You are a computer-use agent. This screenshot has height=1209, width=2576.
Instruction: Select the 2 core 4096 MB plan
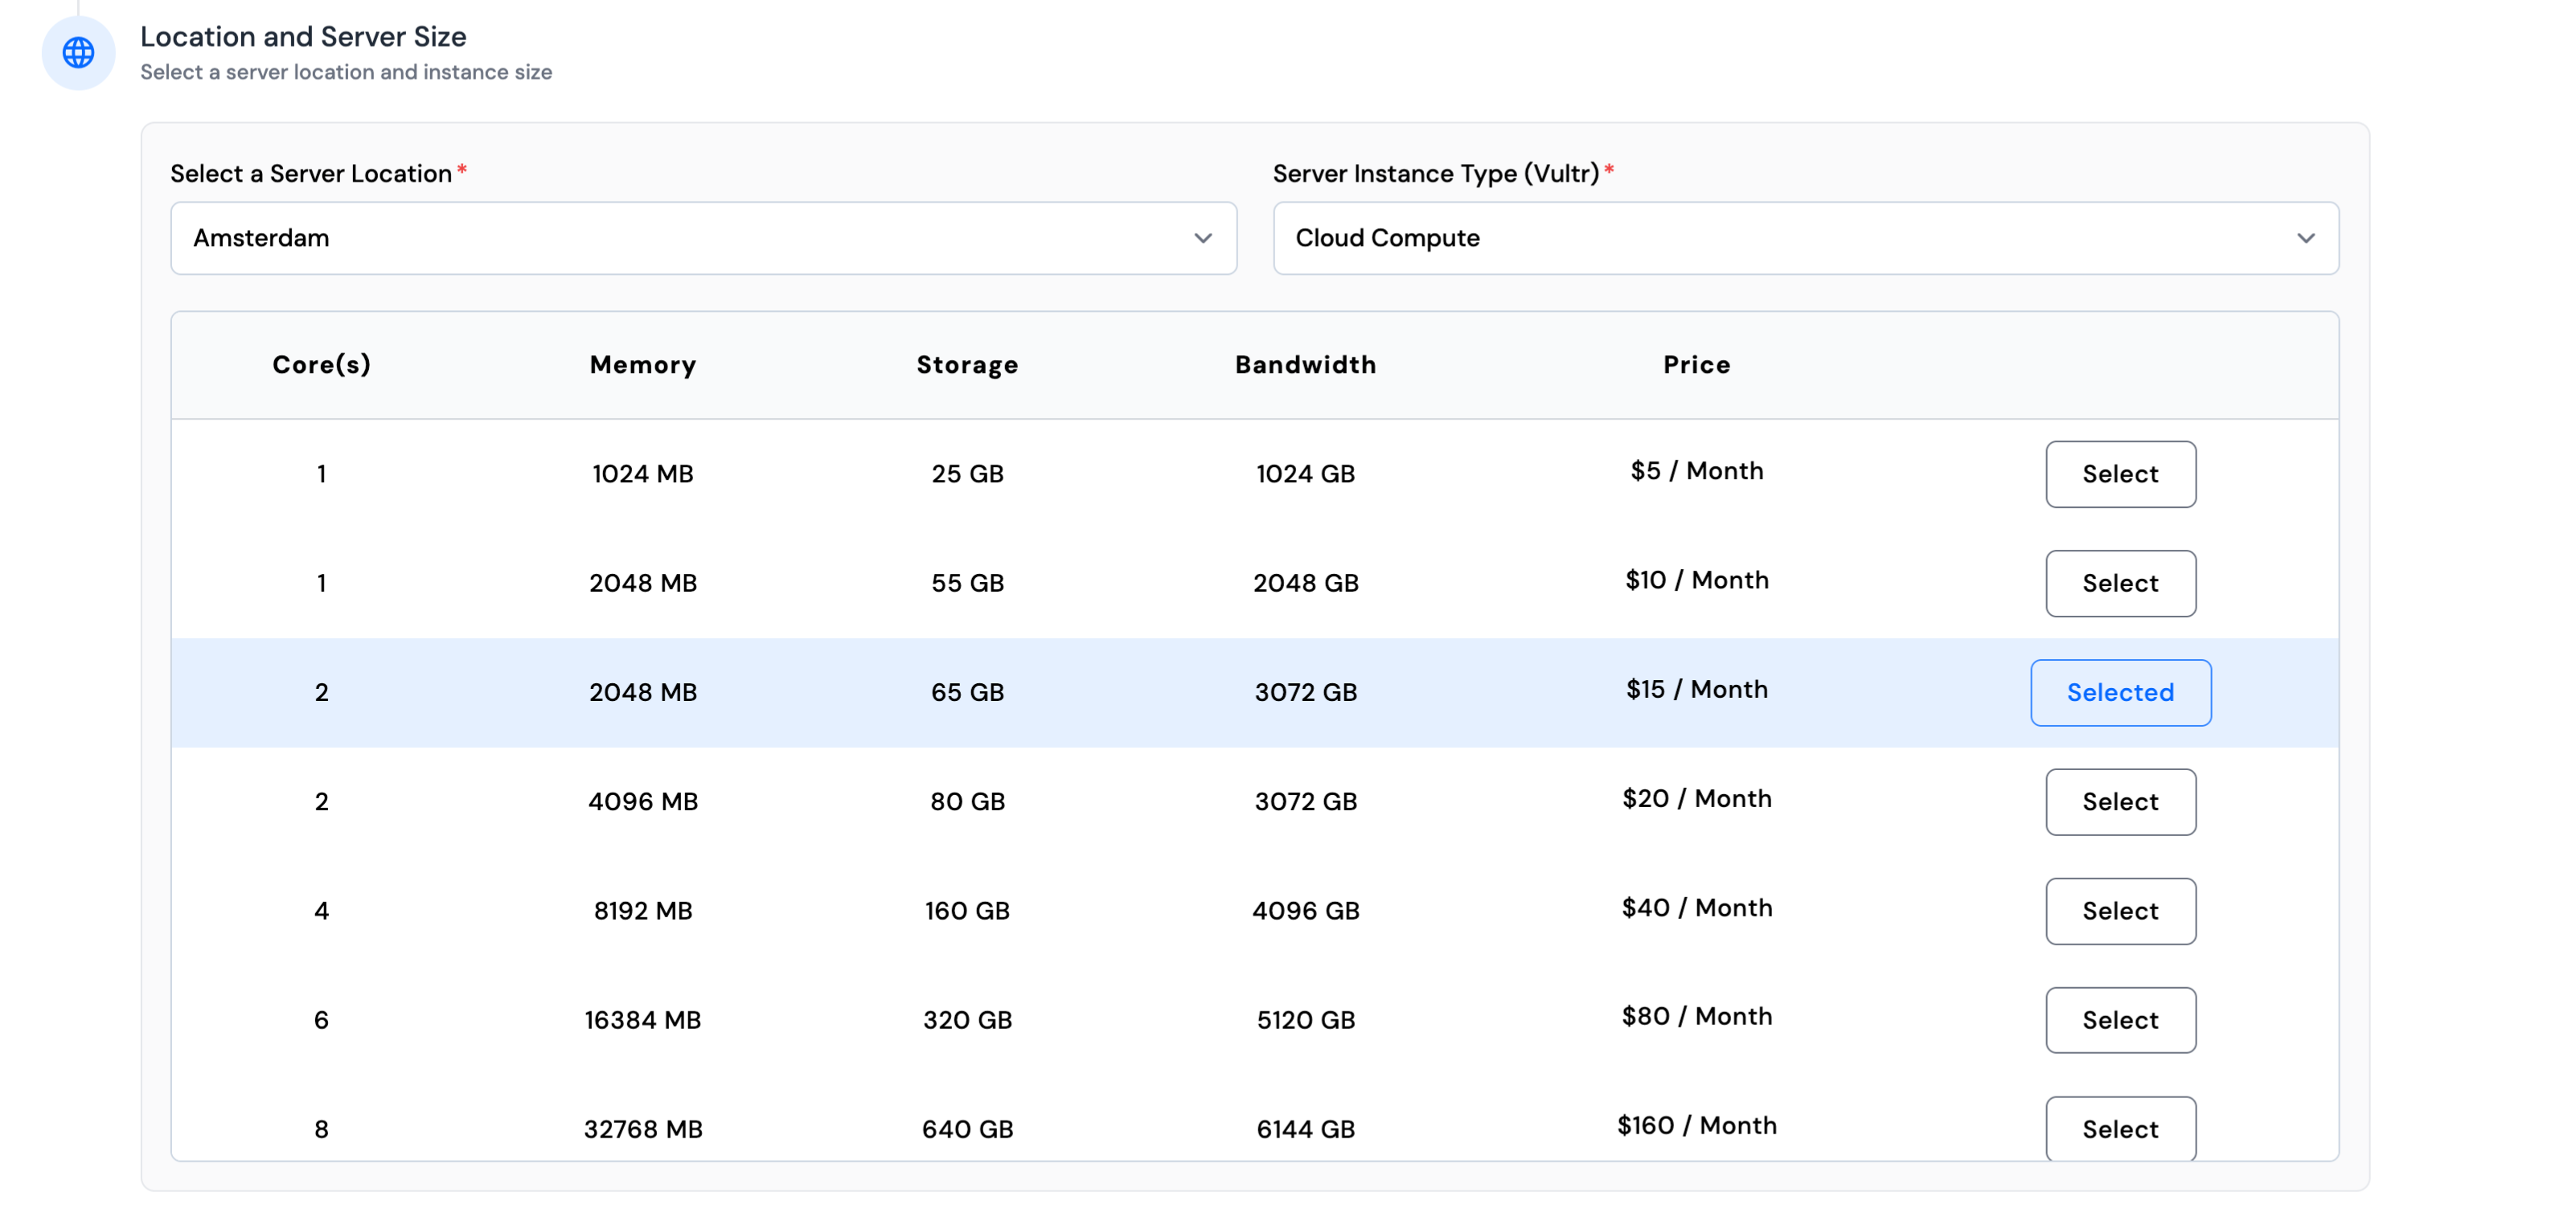coord(2120,801)
